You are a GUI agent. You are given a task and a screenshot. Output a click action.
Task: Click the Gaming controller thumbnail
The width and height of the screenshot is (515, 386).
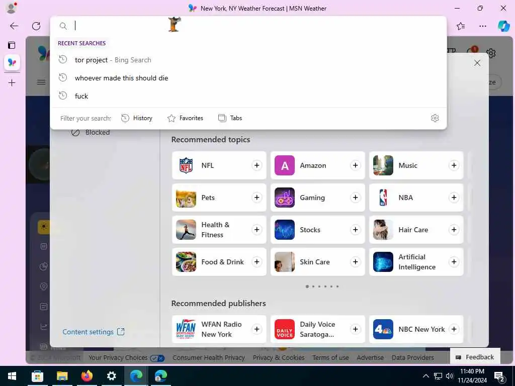click(285, 198)
